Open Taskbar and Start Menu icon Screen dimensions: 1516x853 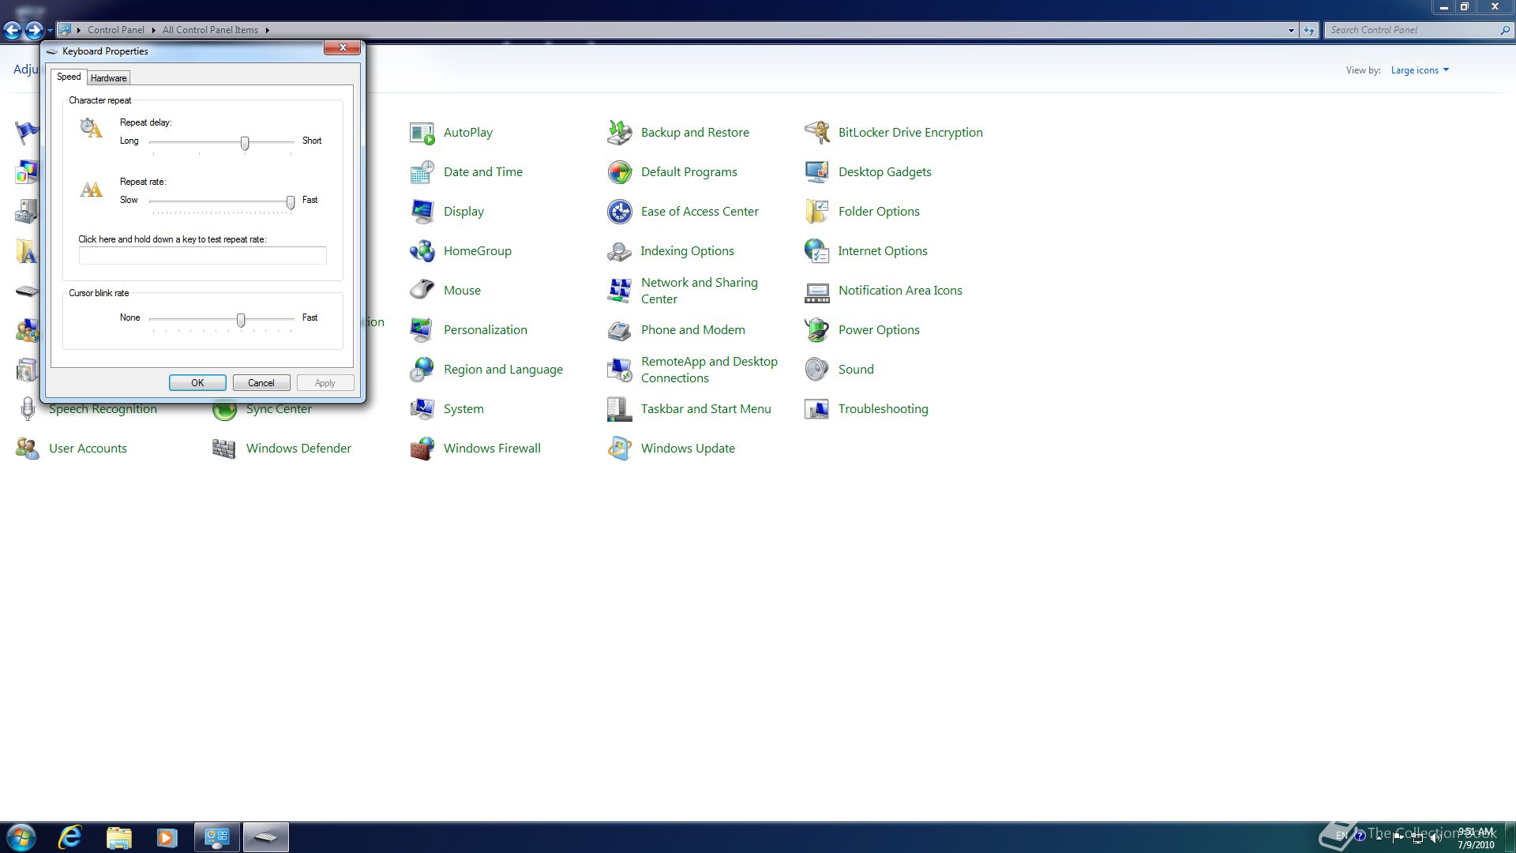point(620,409)
